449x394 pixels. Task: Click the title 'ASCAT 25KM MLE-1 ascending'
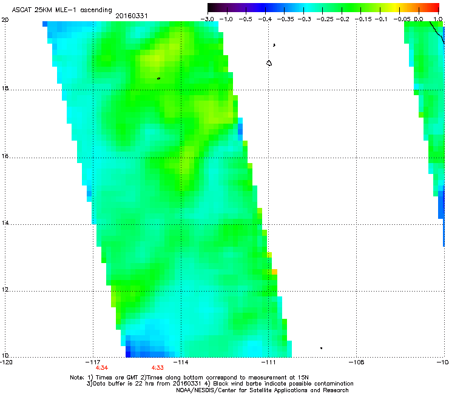point(62,10)
